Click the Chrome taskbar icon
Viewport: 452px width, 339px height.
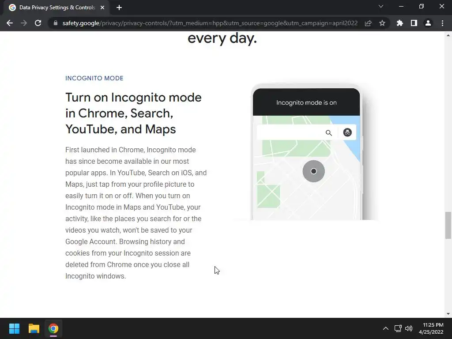(x=53, y=328)
